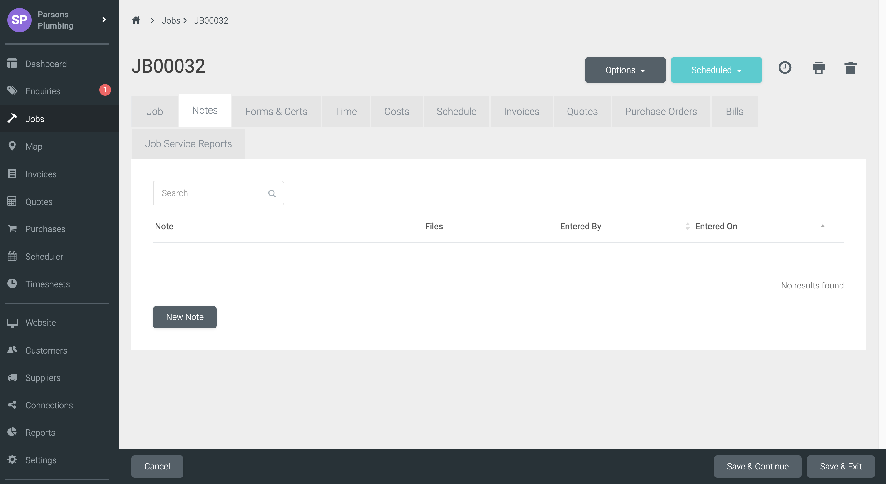Open the job history clock icon
This screenshot has width=886, height=484.
click(784, 68)
